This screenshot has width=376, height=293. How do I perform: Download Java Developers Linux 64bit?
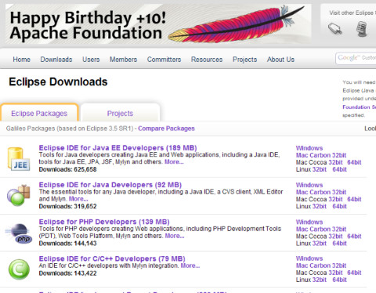pos(339,206)
